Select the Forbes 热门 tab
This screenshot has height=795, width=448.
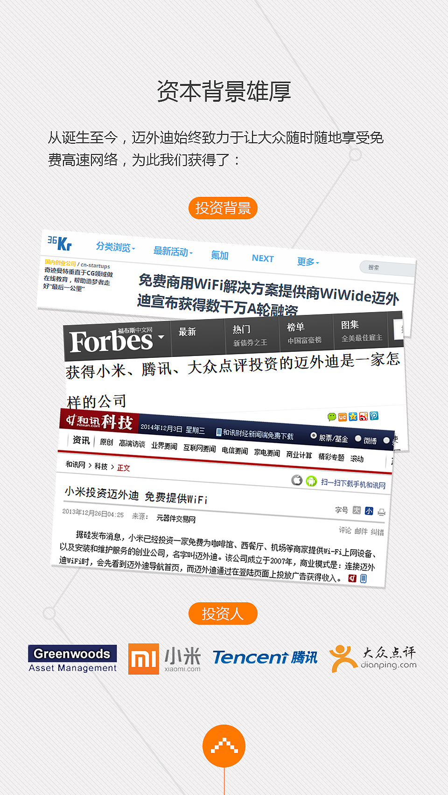[x=241, y=329]
